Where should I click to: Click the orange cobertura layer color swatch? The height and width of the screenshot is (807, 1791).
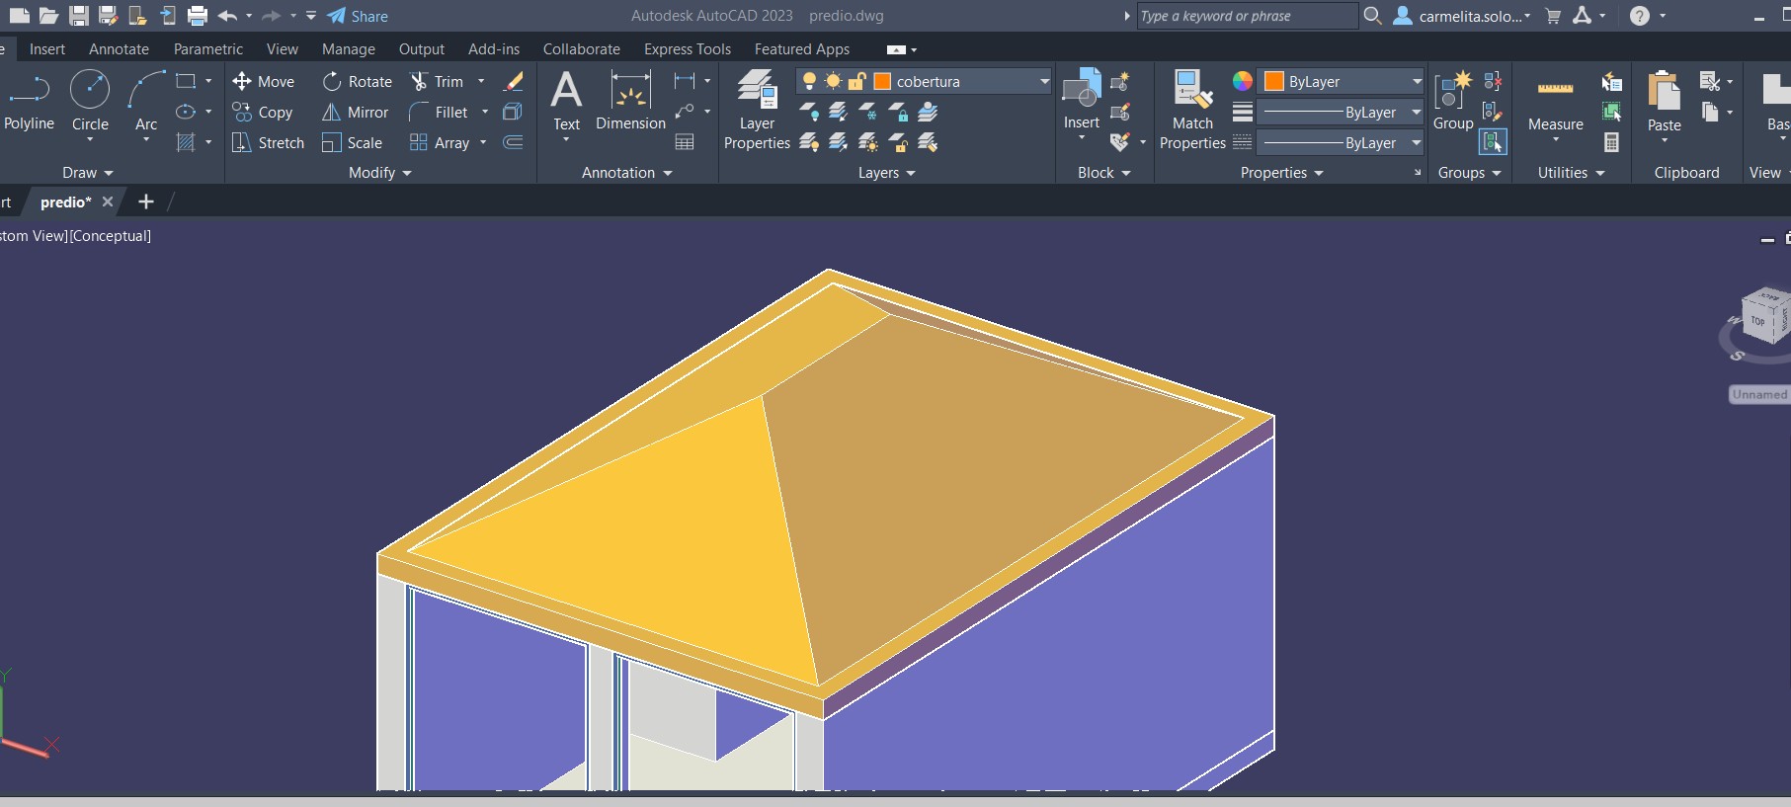[x=882, y=81]
